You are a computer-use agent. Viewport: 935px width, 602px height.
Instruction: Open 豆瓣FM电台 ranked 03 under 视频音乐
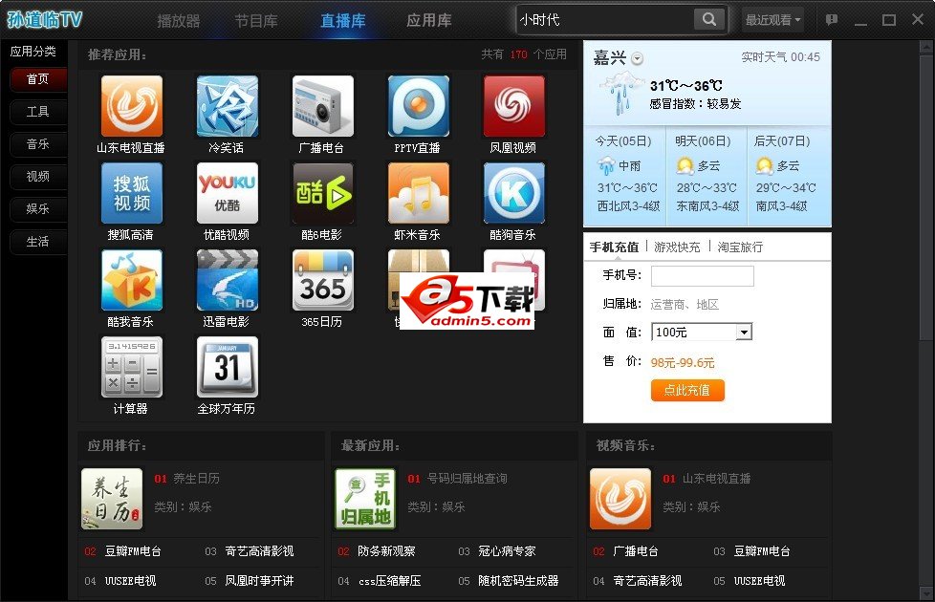(x=762, y=551)
